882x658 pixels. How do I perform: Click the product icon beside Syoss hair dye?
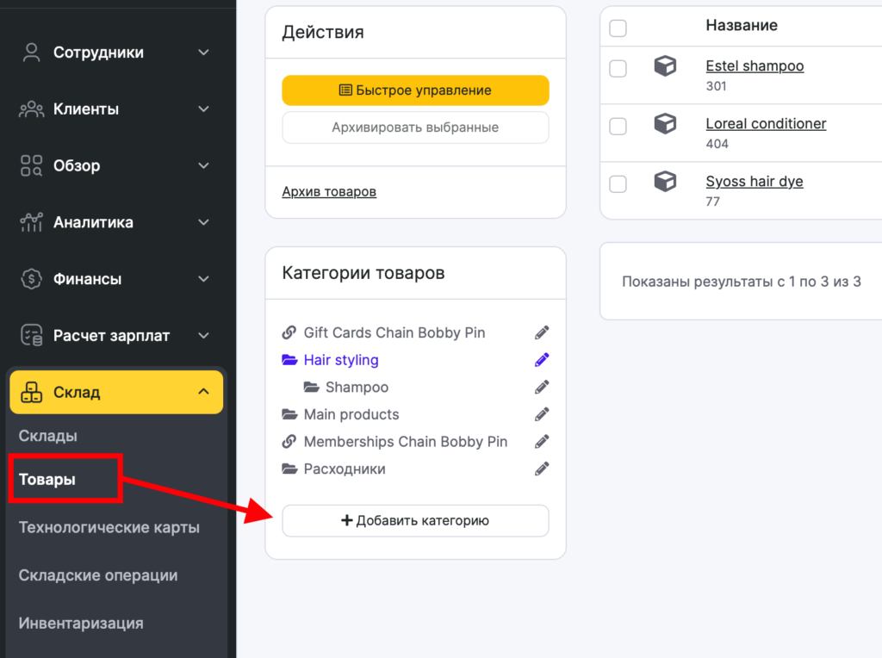[x=665, y=182]
